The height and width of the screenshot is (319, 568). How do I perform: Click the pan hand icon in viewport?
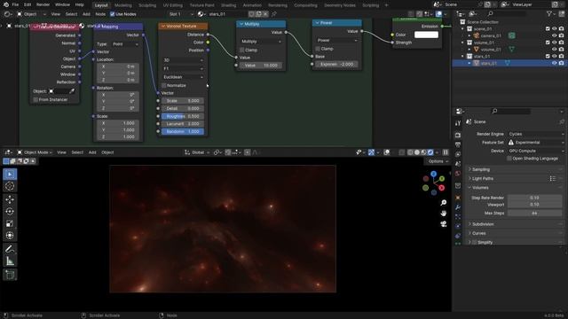pos(444,214)
